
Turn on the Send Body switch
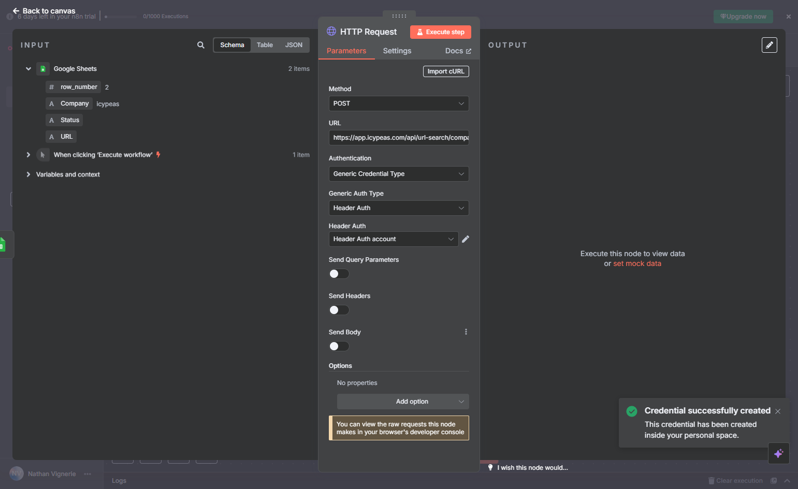pos(339,346)
